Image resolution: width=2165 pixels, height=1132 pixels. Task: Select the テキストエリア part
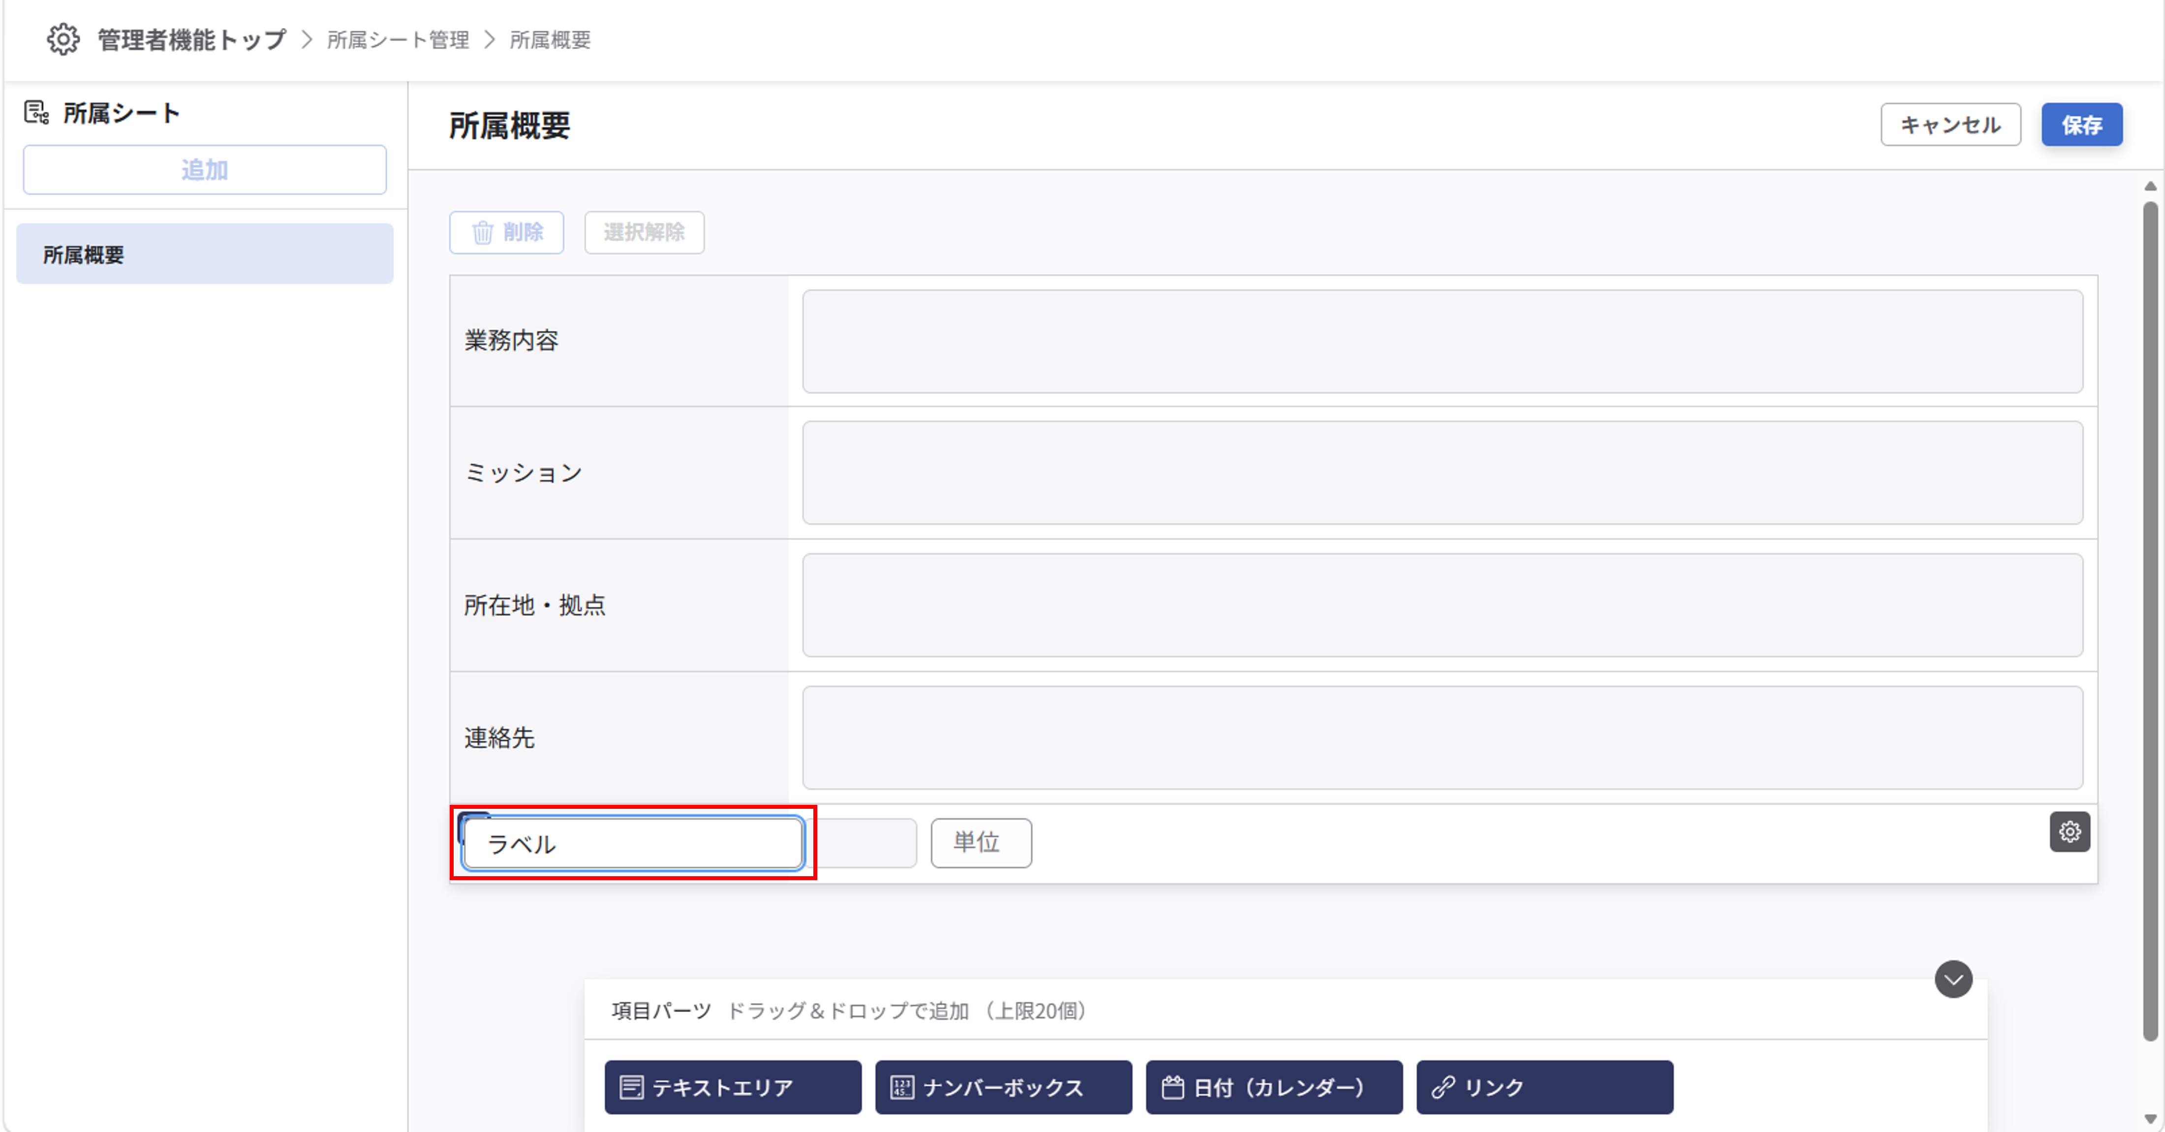click(x=733, y=1087)
